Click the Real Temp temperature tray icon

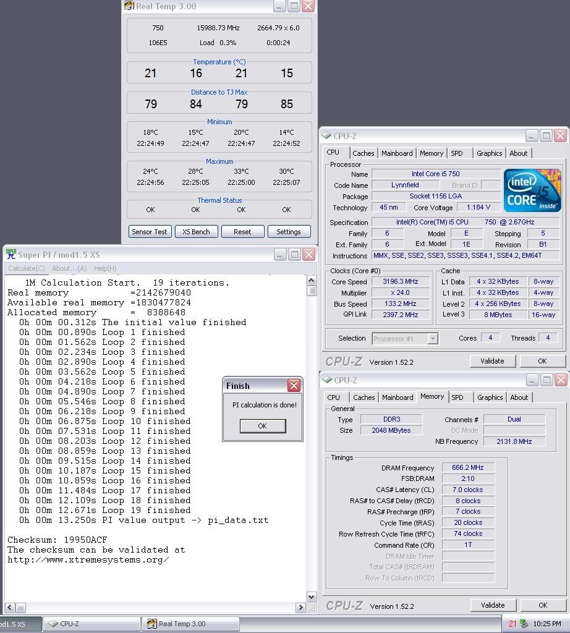pos(513,624)
